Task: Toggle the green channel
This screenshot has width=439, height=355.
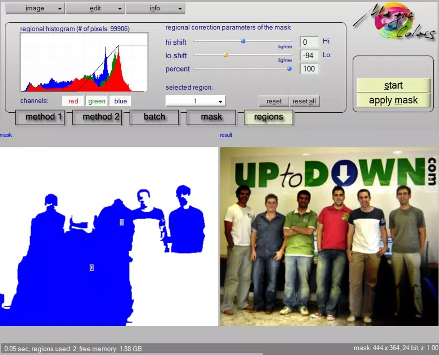Action: pyautogui.click(x=97, y=101)
